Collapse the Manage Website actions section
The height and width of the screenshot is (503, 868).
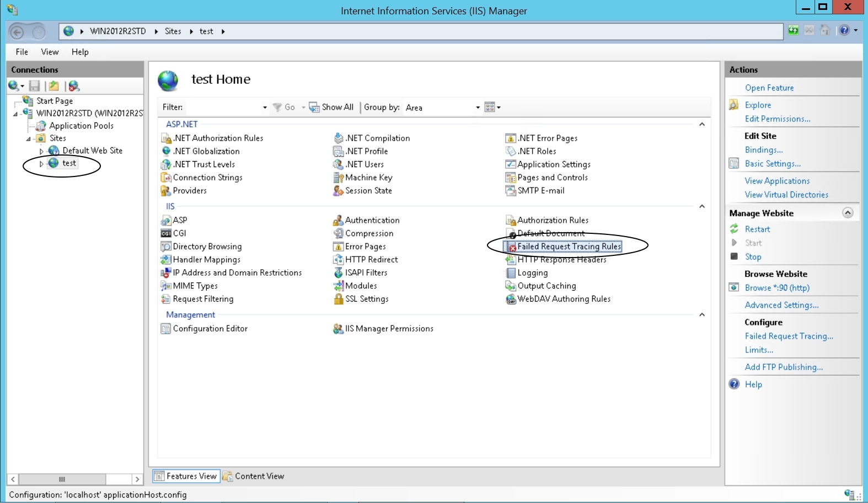click(x=848, y=213)
